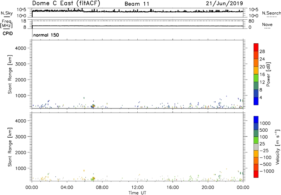This screenshot has width=281, height=195.
Task: Click the 'Freq. [MHz]' axis label
Action: (6, 24)
